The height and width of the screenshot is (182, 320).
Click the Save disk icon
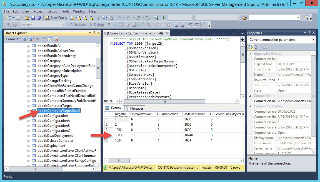pyautogui.click(x=33, y=18)
